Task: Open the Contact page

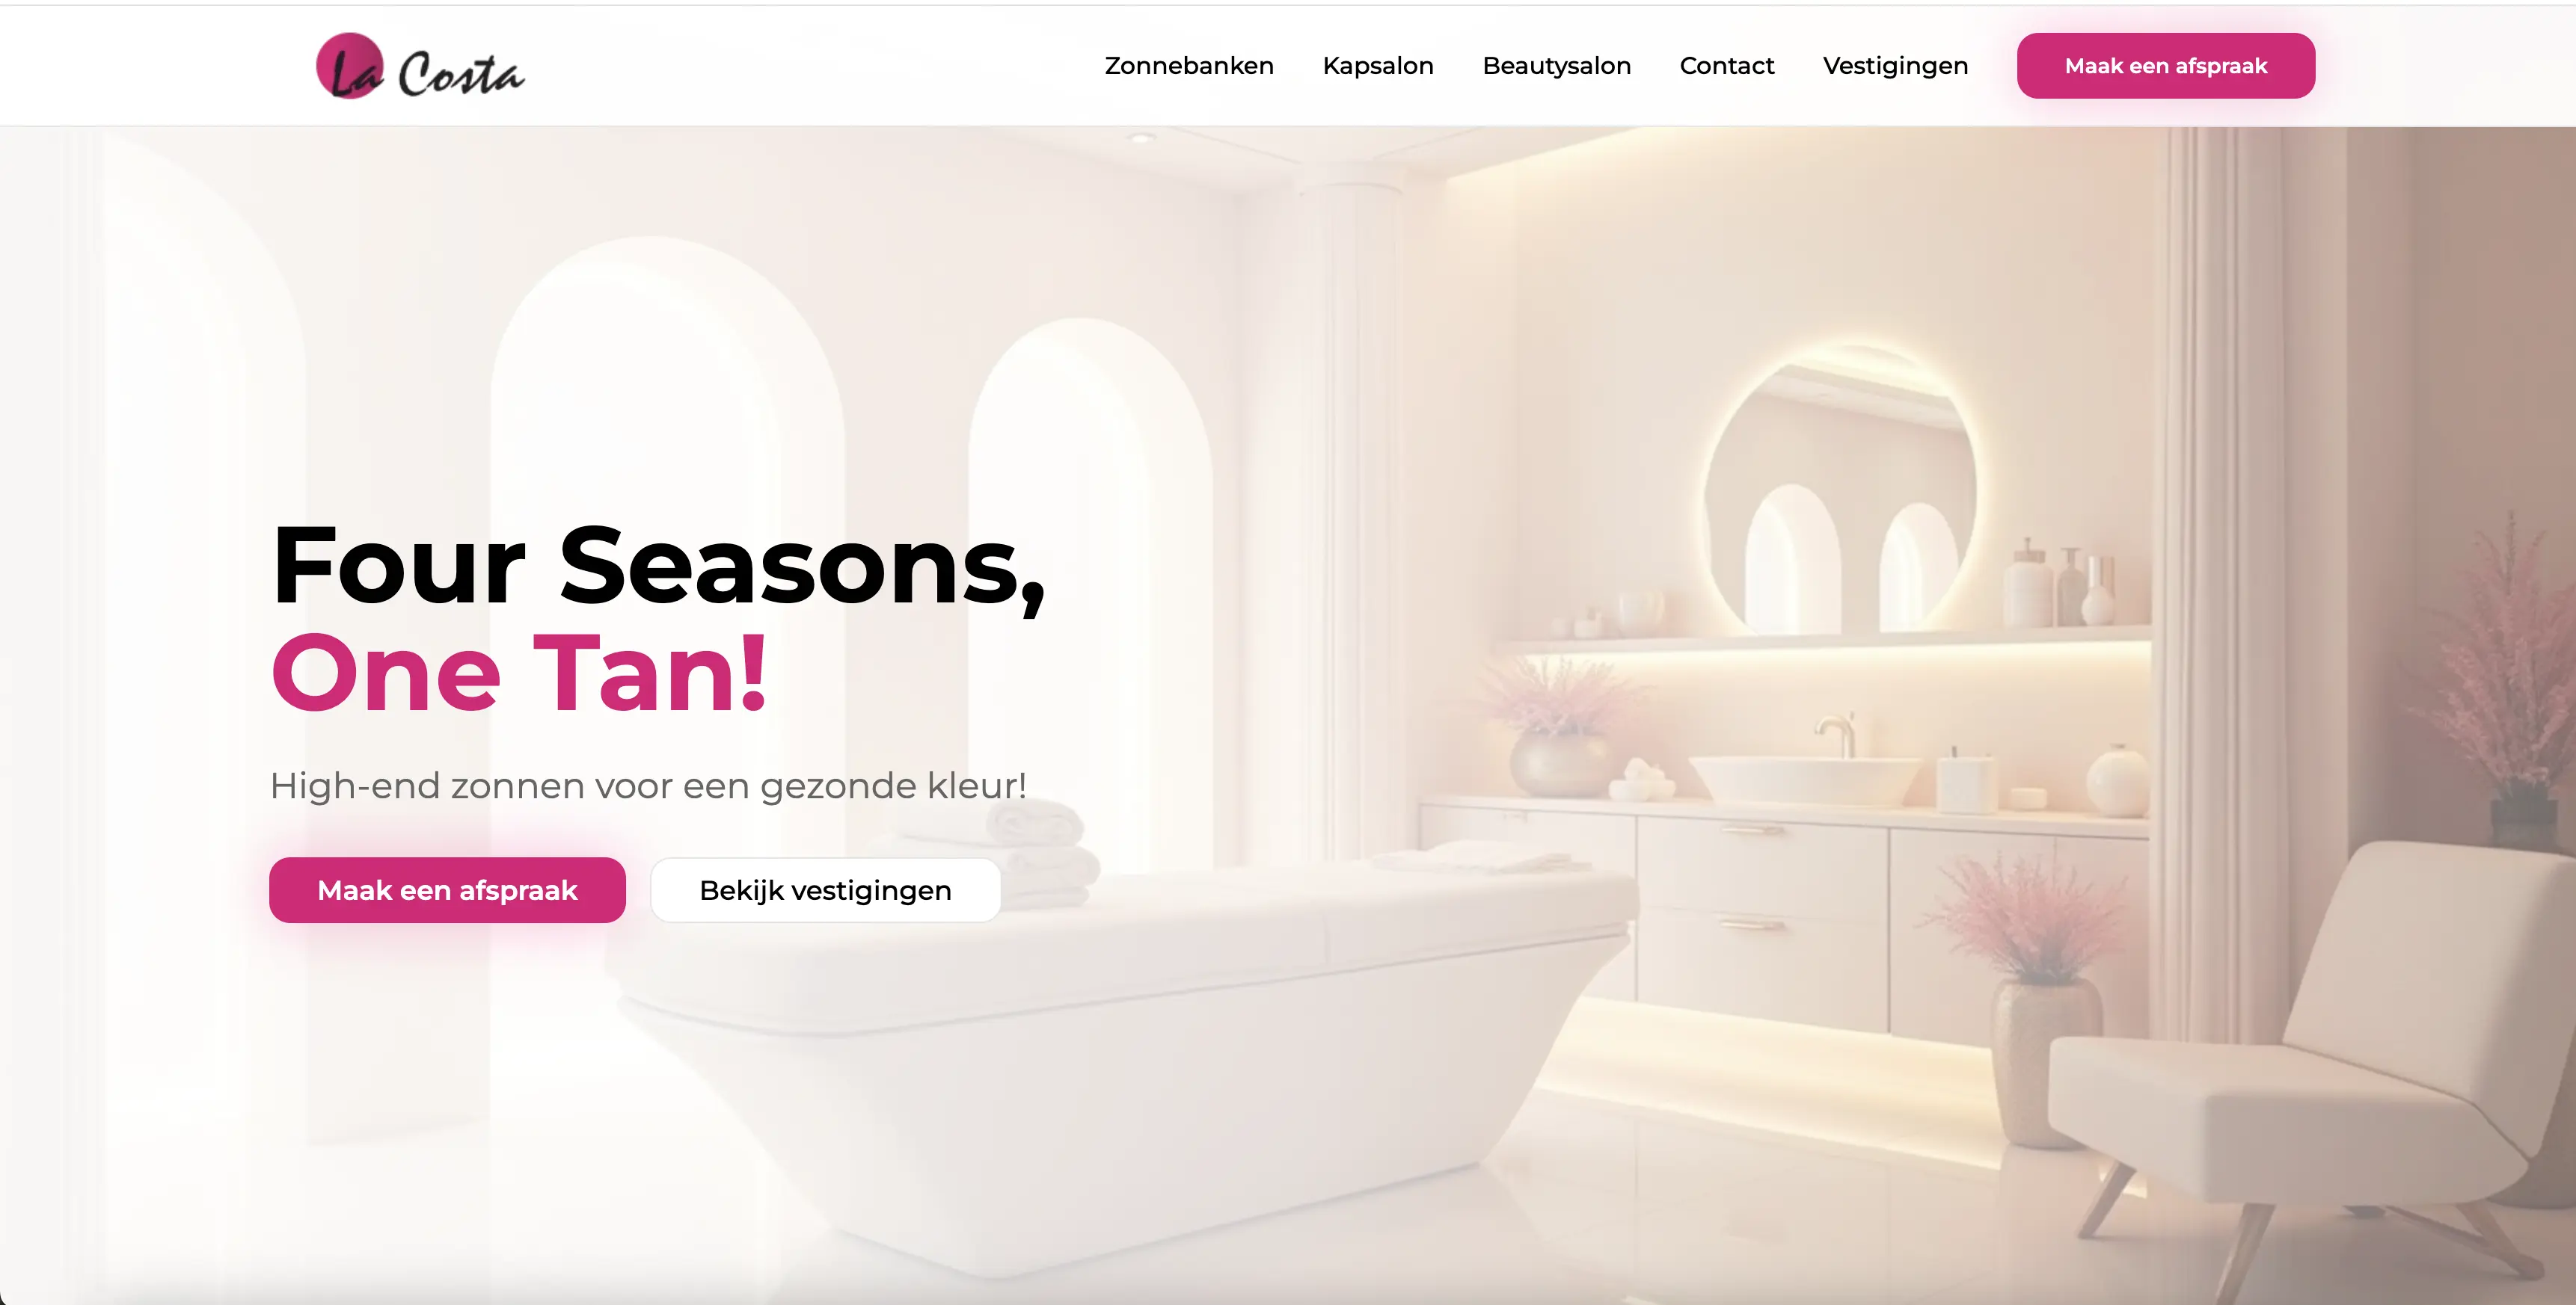Action: pyautogui.click(x=1727, y=66)
